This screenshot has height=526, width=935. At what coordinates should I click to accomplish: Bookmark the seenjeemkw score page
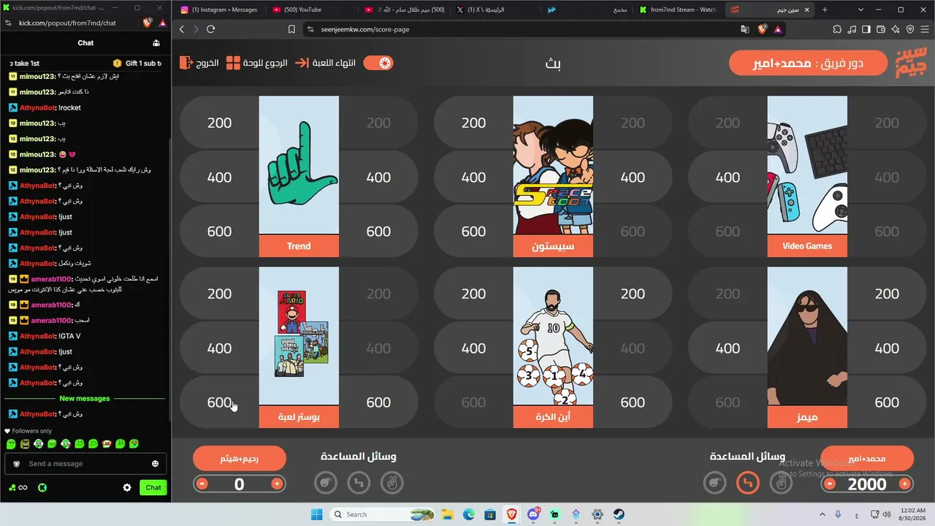coord(291,29)
